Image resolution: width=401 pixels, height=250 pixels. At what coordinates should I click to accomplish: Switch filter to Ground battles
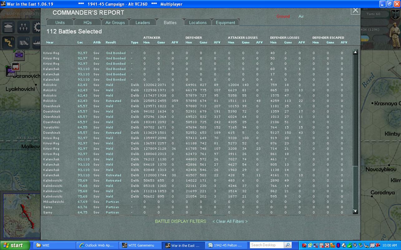283,17
